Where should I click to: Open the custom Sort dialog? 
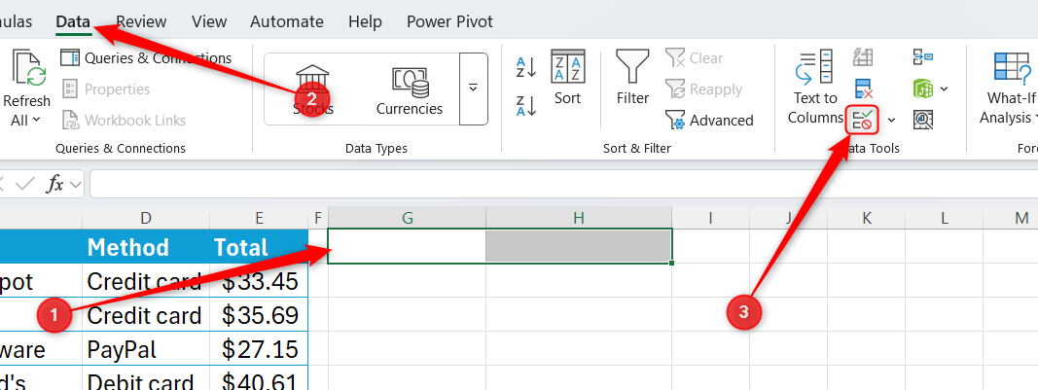tap(567, 77)
